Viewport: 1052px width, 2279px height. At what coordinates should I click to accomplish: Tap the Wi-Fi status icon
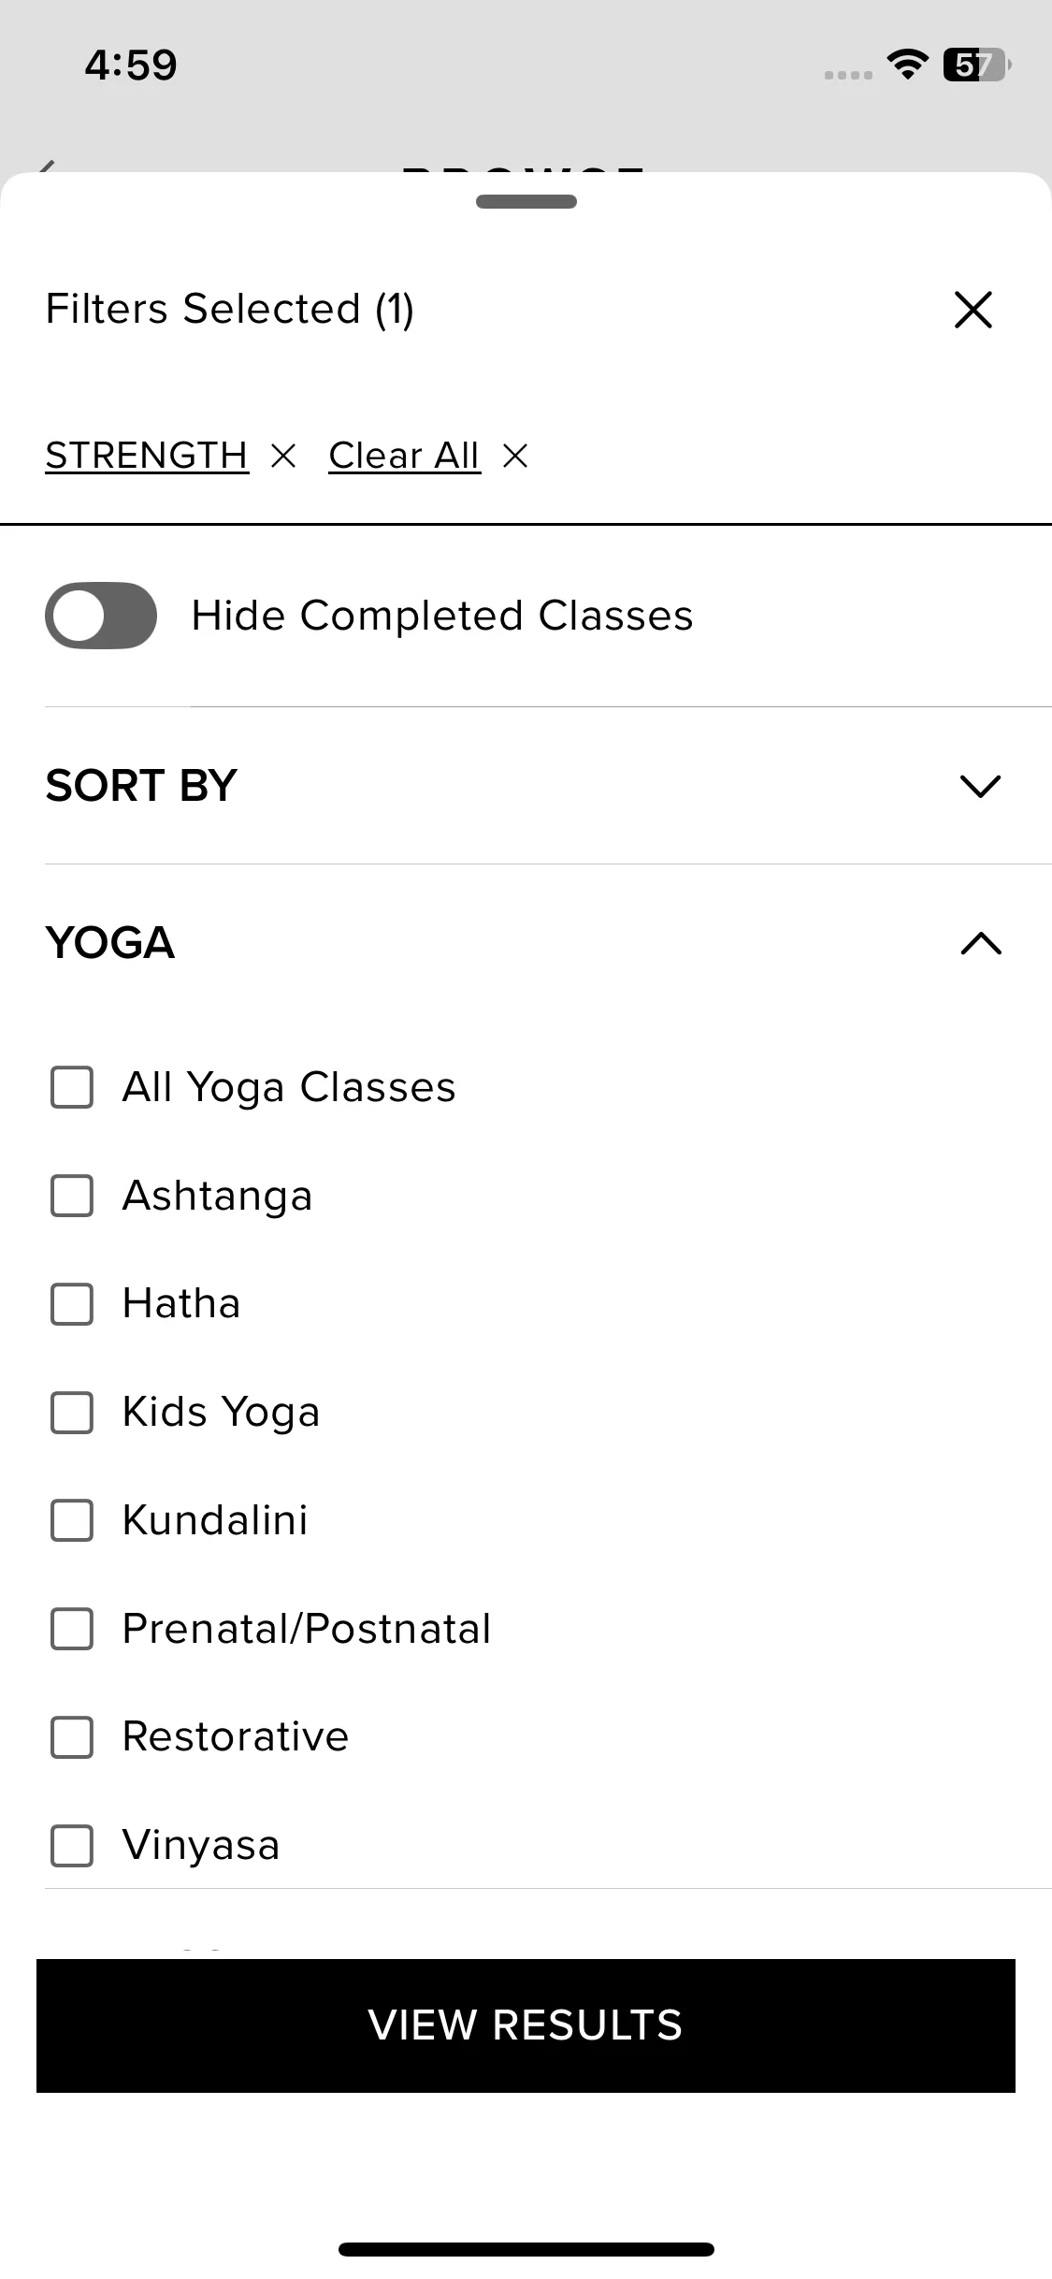coord(907,64)
